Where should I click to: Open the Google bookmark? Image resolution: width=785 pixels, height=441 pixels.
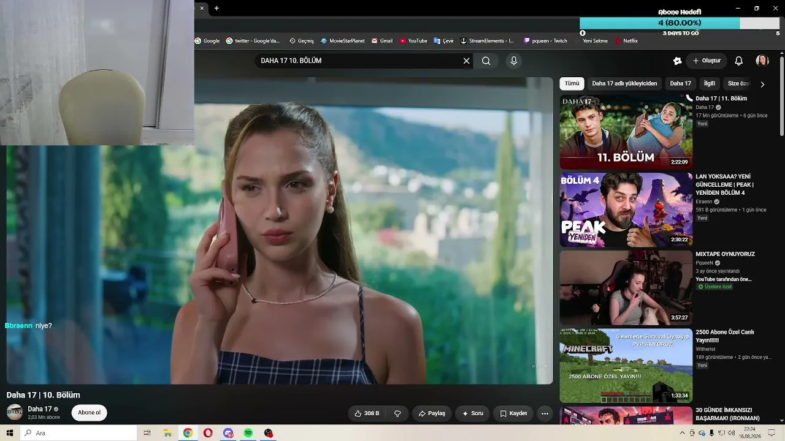(x=207, y=41)
